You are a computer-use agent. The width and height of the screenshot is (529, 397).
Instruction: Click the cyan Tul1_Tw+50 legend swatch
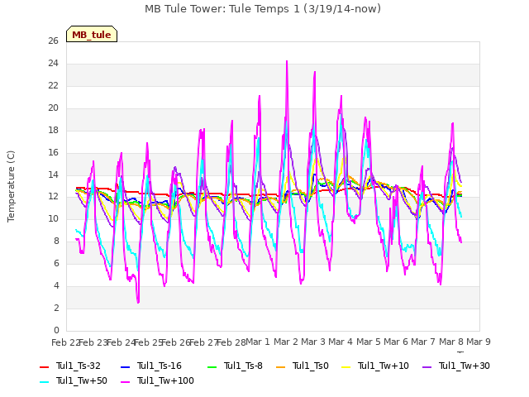pyautogui.click(x=44, y=381)
